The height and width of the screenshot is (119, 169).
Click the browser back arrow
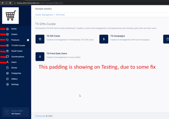tap(3, 3)
